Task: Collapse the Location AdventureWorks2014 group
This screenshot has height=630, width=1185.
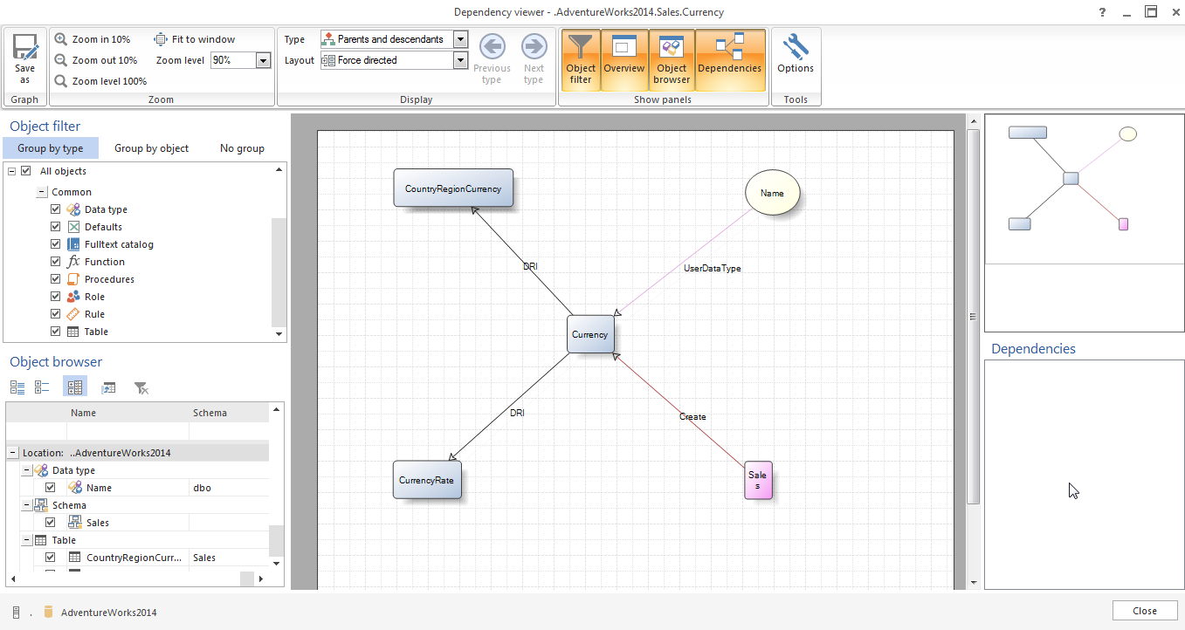Action: [x=13, y=453]
